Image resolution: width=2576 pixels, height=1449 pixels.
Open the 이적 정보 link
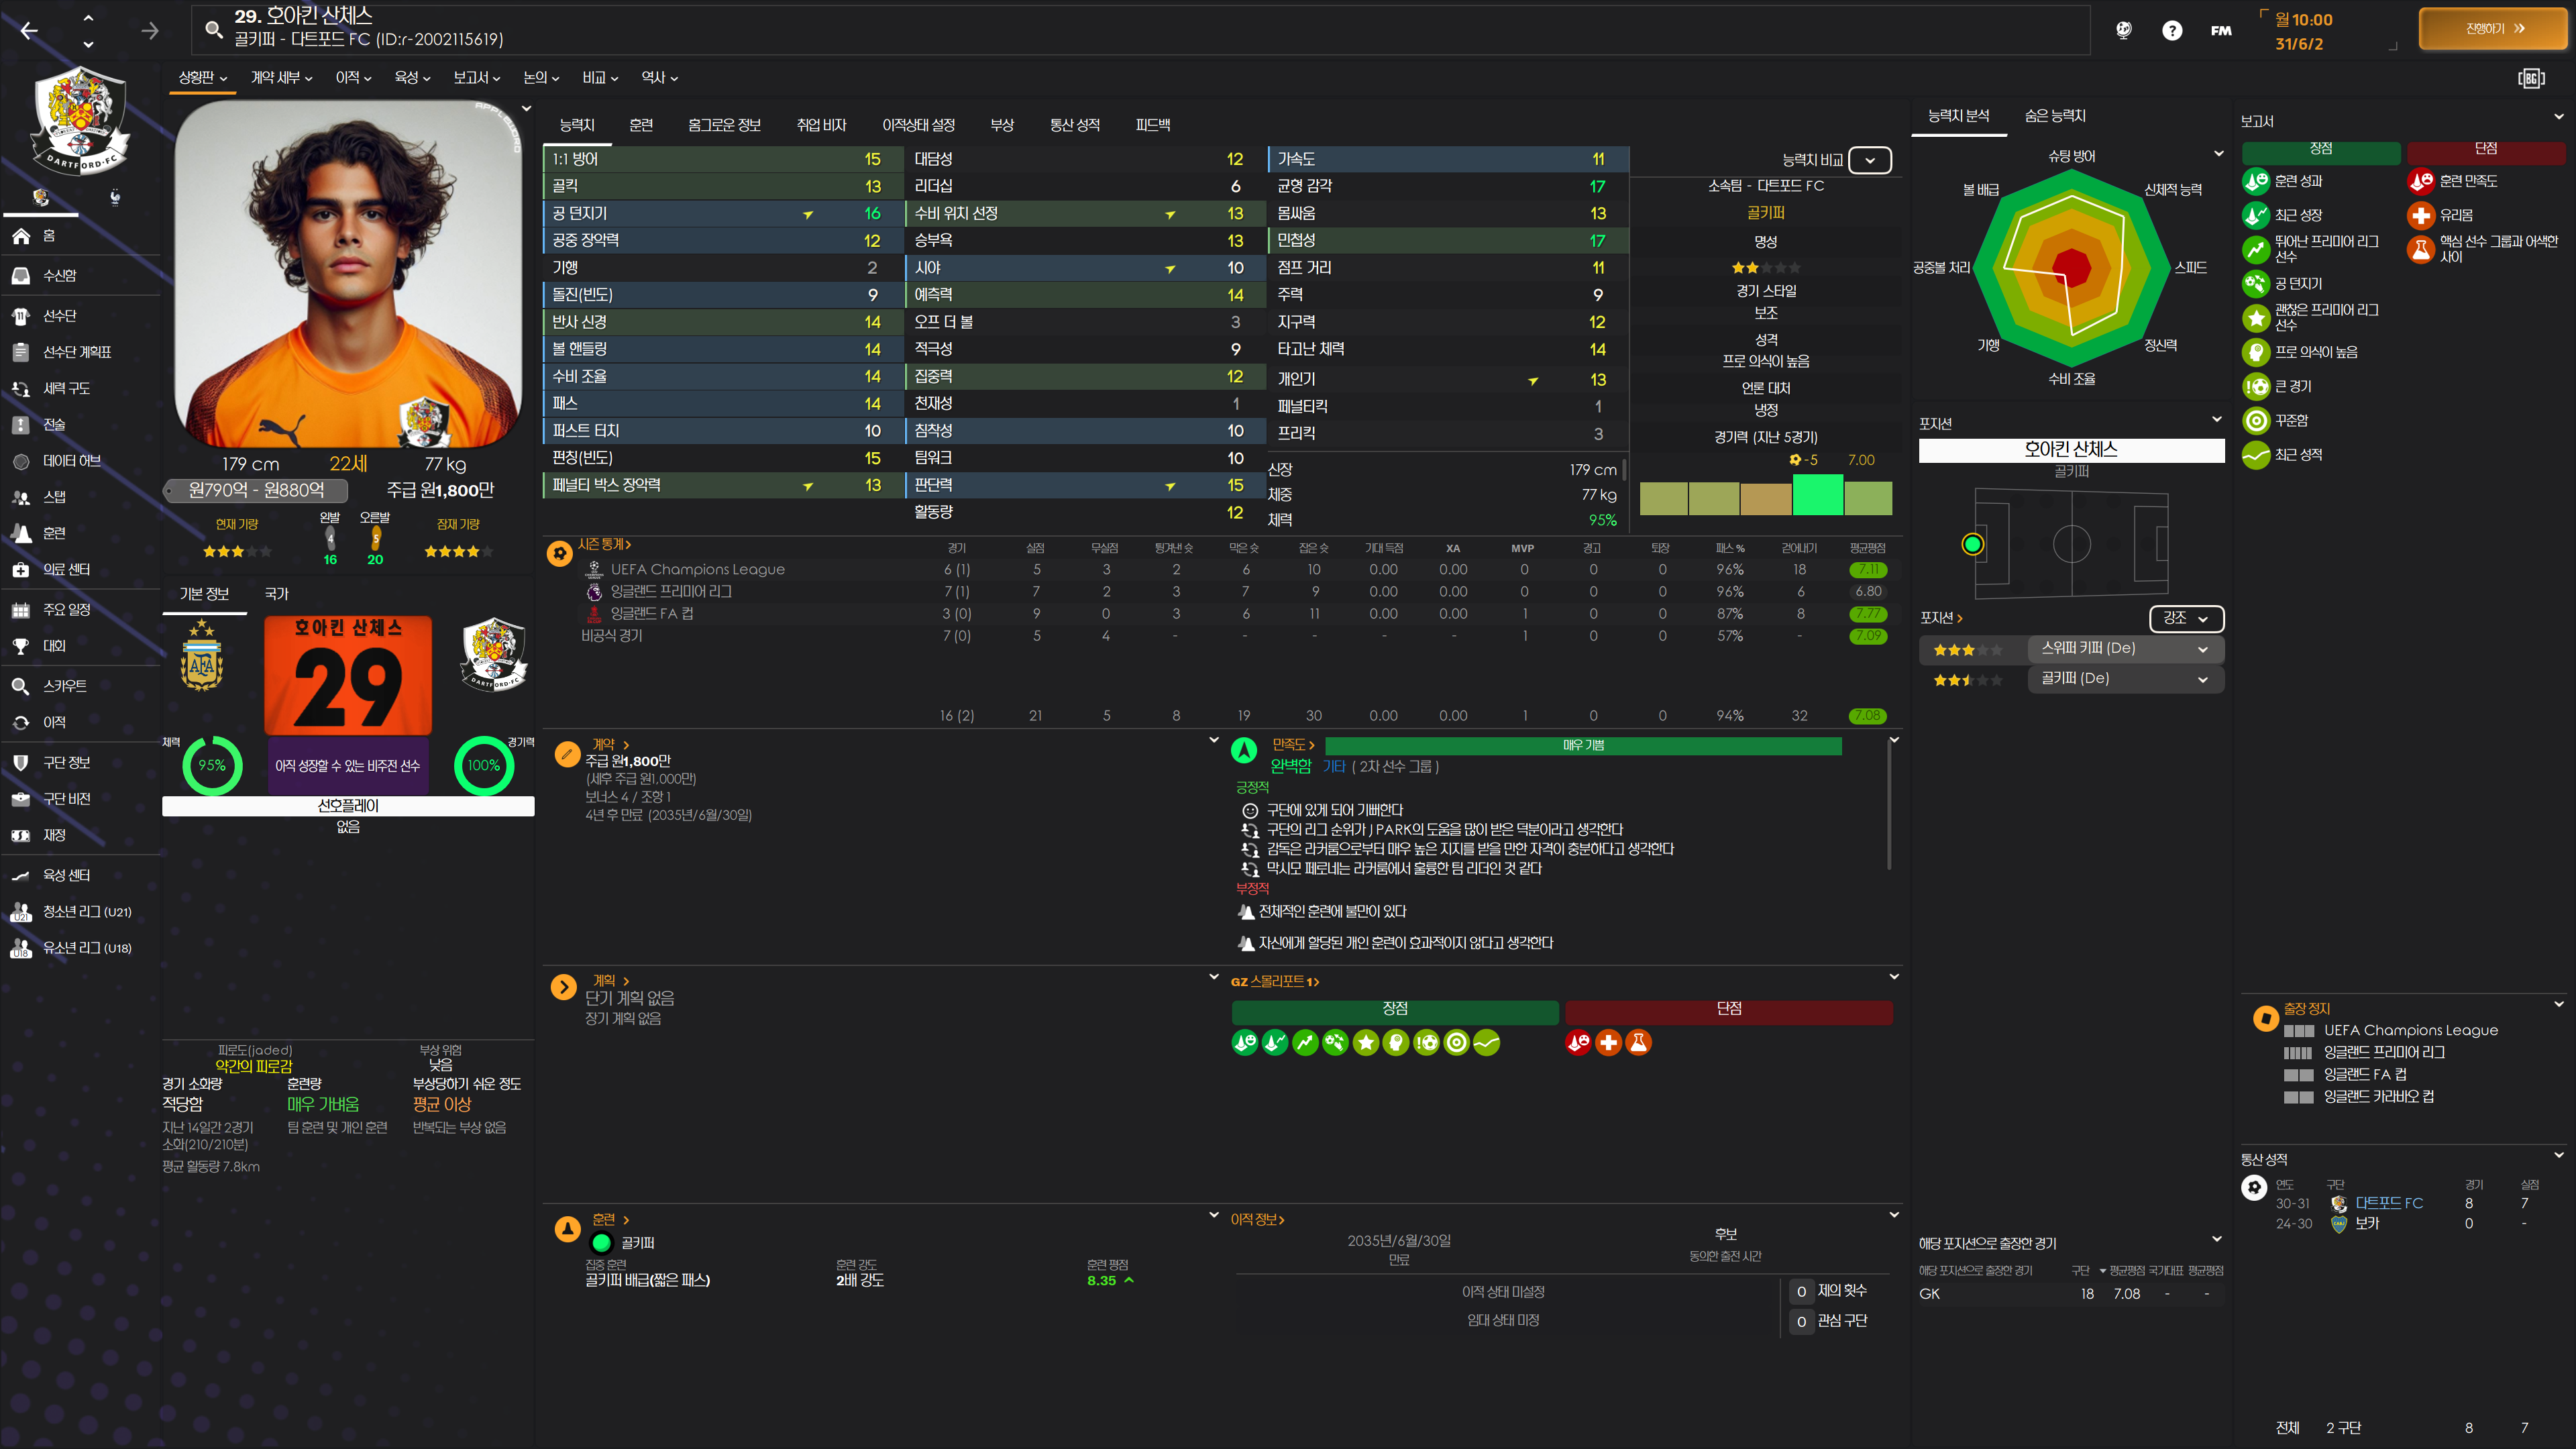(1257, 1220)
